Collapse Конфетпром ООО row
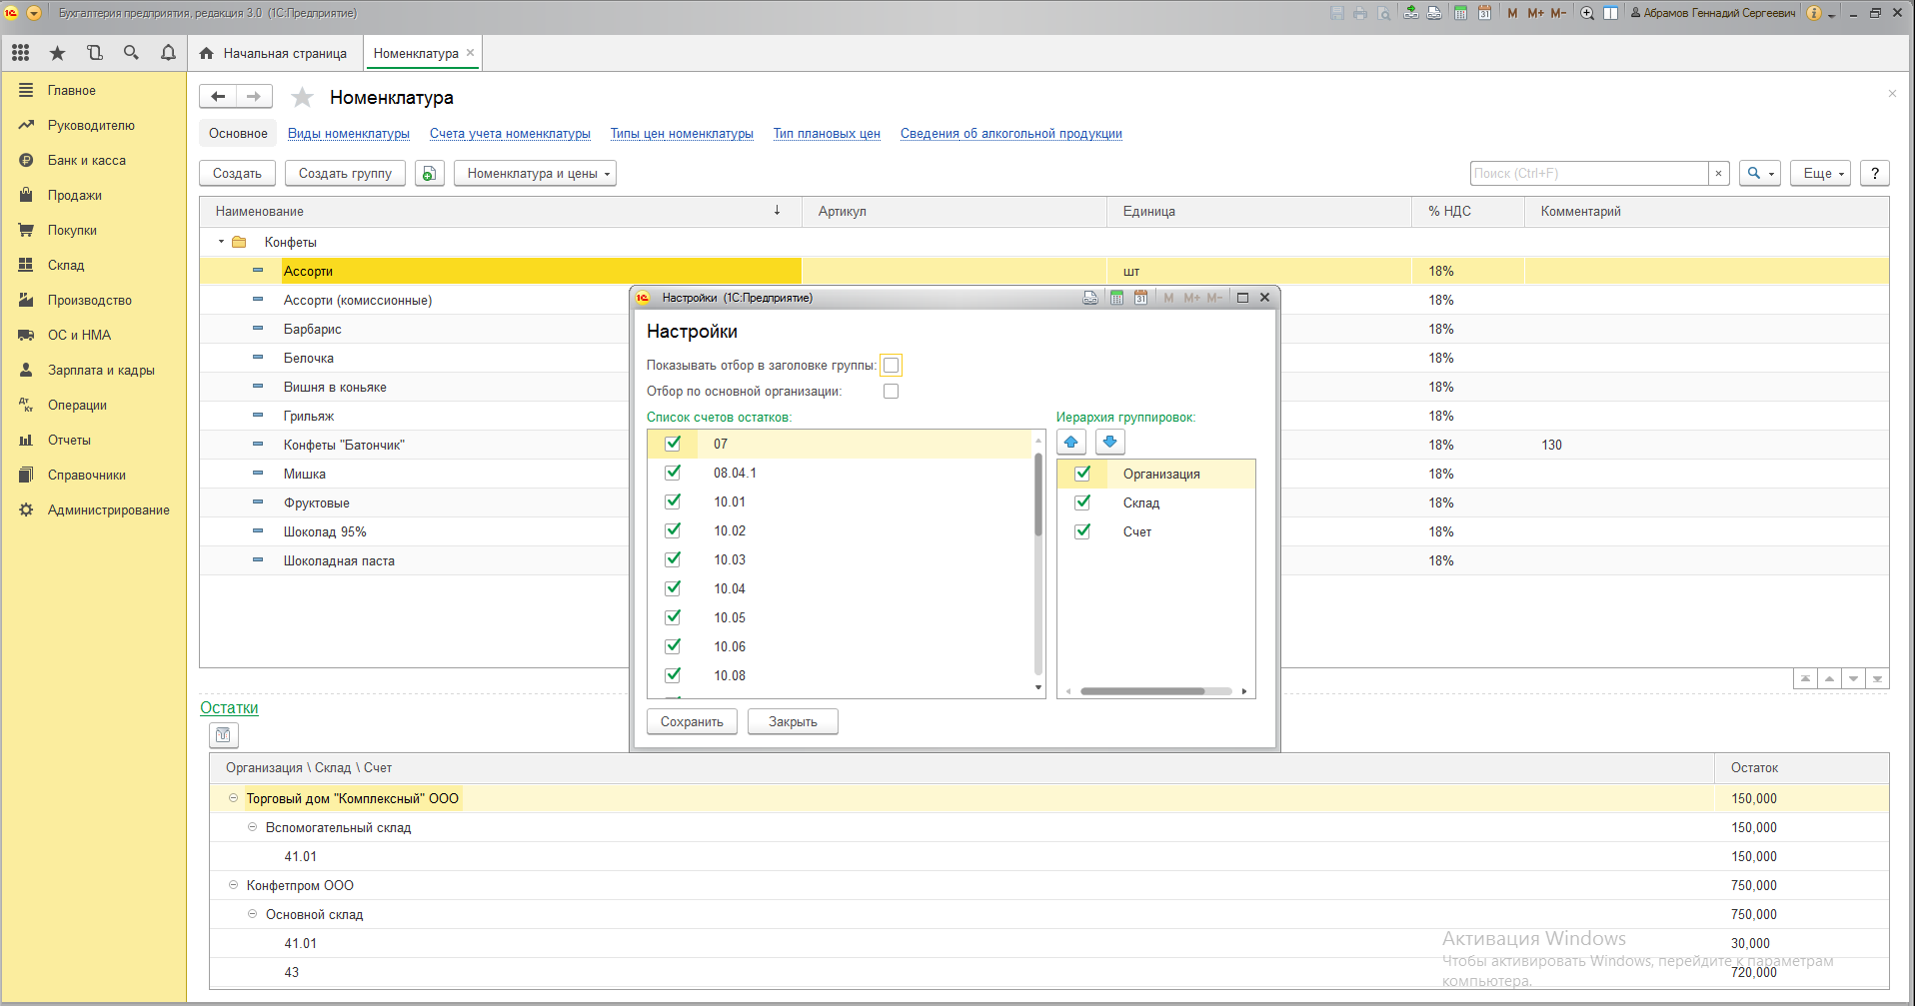This screenshot has height=1006, width=1918. pyautogui.click(x=233, y=885)
